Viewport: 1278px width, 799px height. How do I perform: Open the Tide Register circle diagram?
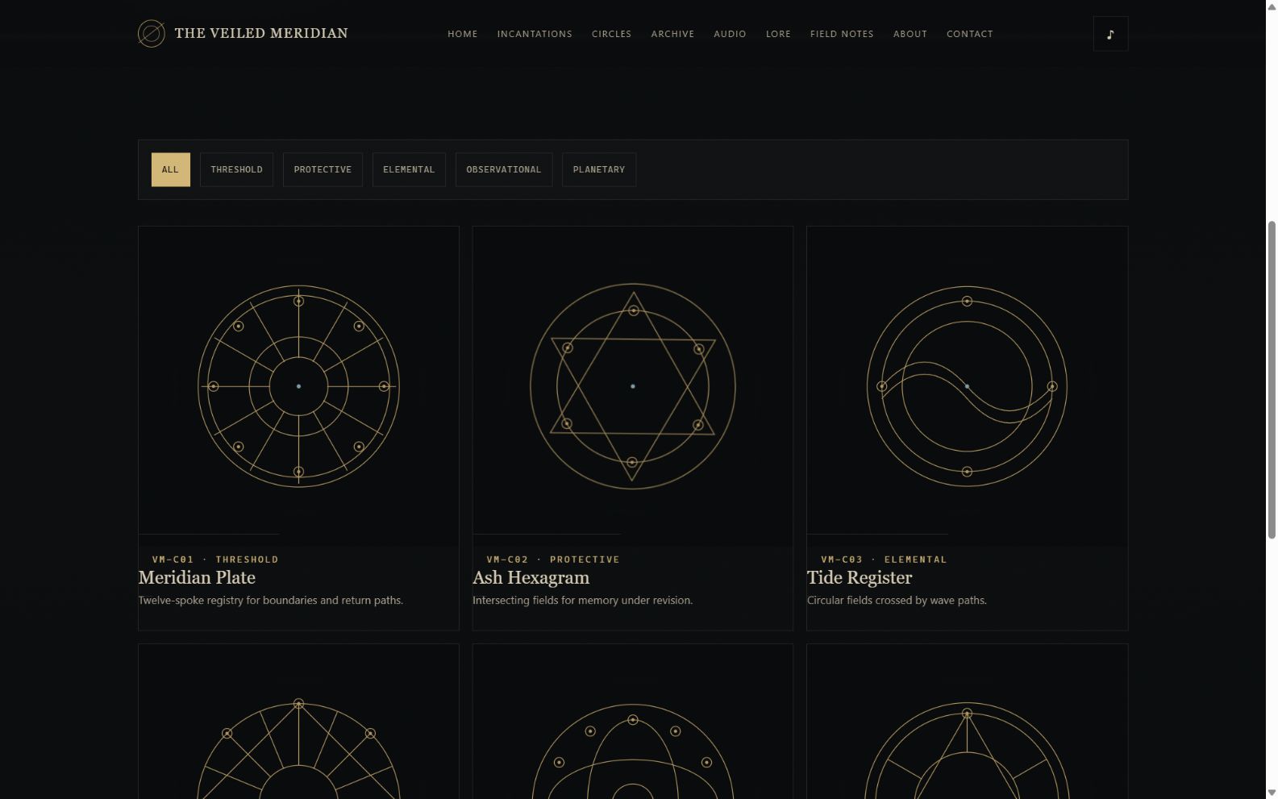(x=967, y=386)
